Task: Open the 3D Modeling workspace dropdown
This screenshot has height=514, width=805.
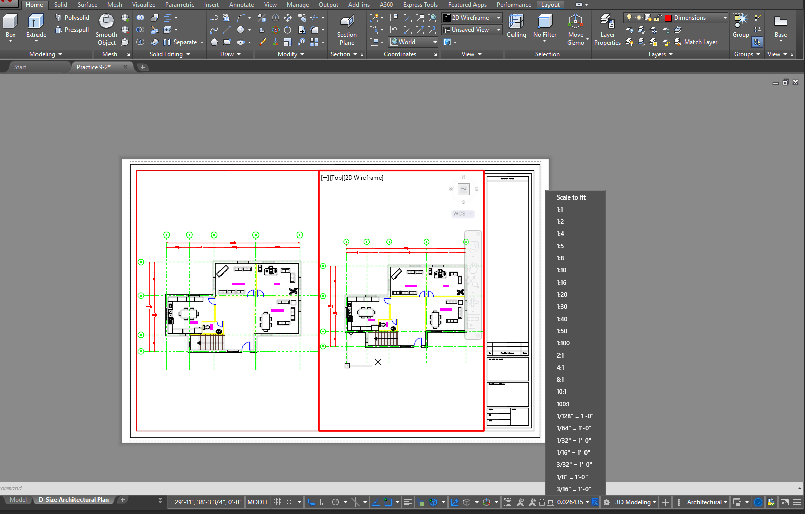Action: click(x=636, y=502)
